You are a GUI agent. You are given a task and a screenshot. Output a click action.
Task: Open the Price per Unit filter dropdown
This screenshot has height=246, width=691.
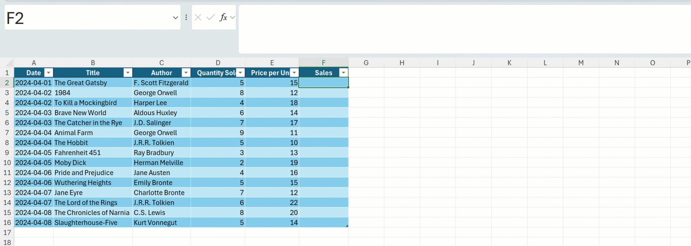[x=294, y=73]
